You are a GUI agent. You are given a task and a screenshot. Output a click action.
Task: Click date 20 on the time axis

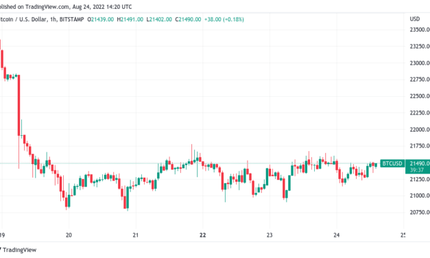pos(69,235)
